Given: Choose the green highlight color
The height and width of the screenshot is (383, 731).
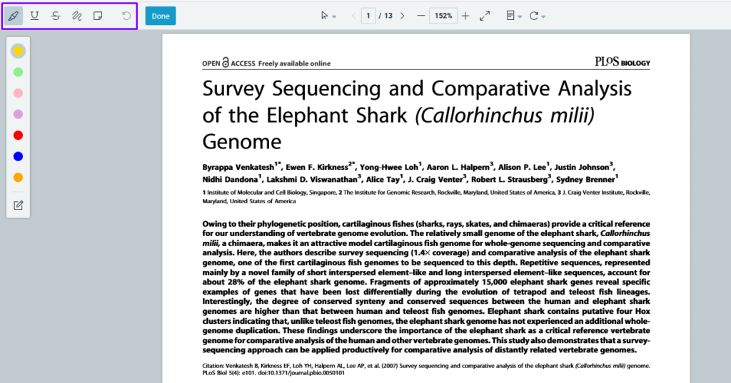Looking at the screenshot, I should tap(19, 72).
